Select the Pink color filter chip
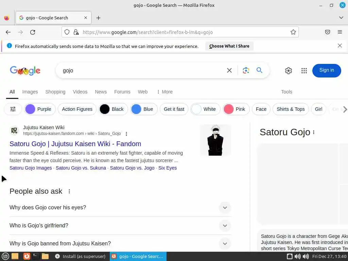 click(236, 109)
